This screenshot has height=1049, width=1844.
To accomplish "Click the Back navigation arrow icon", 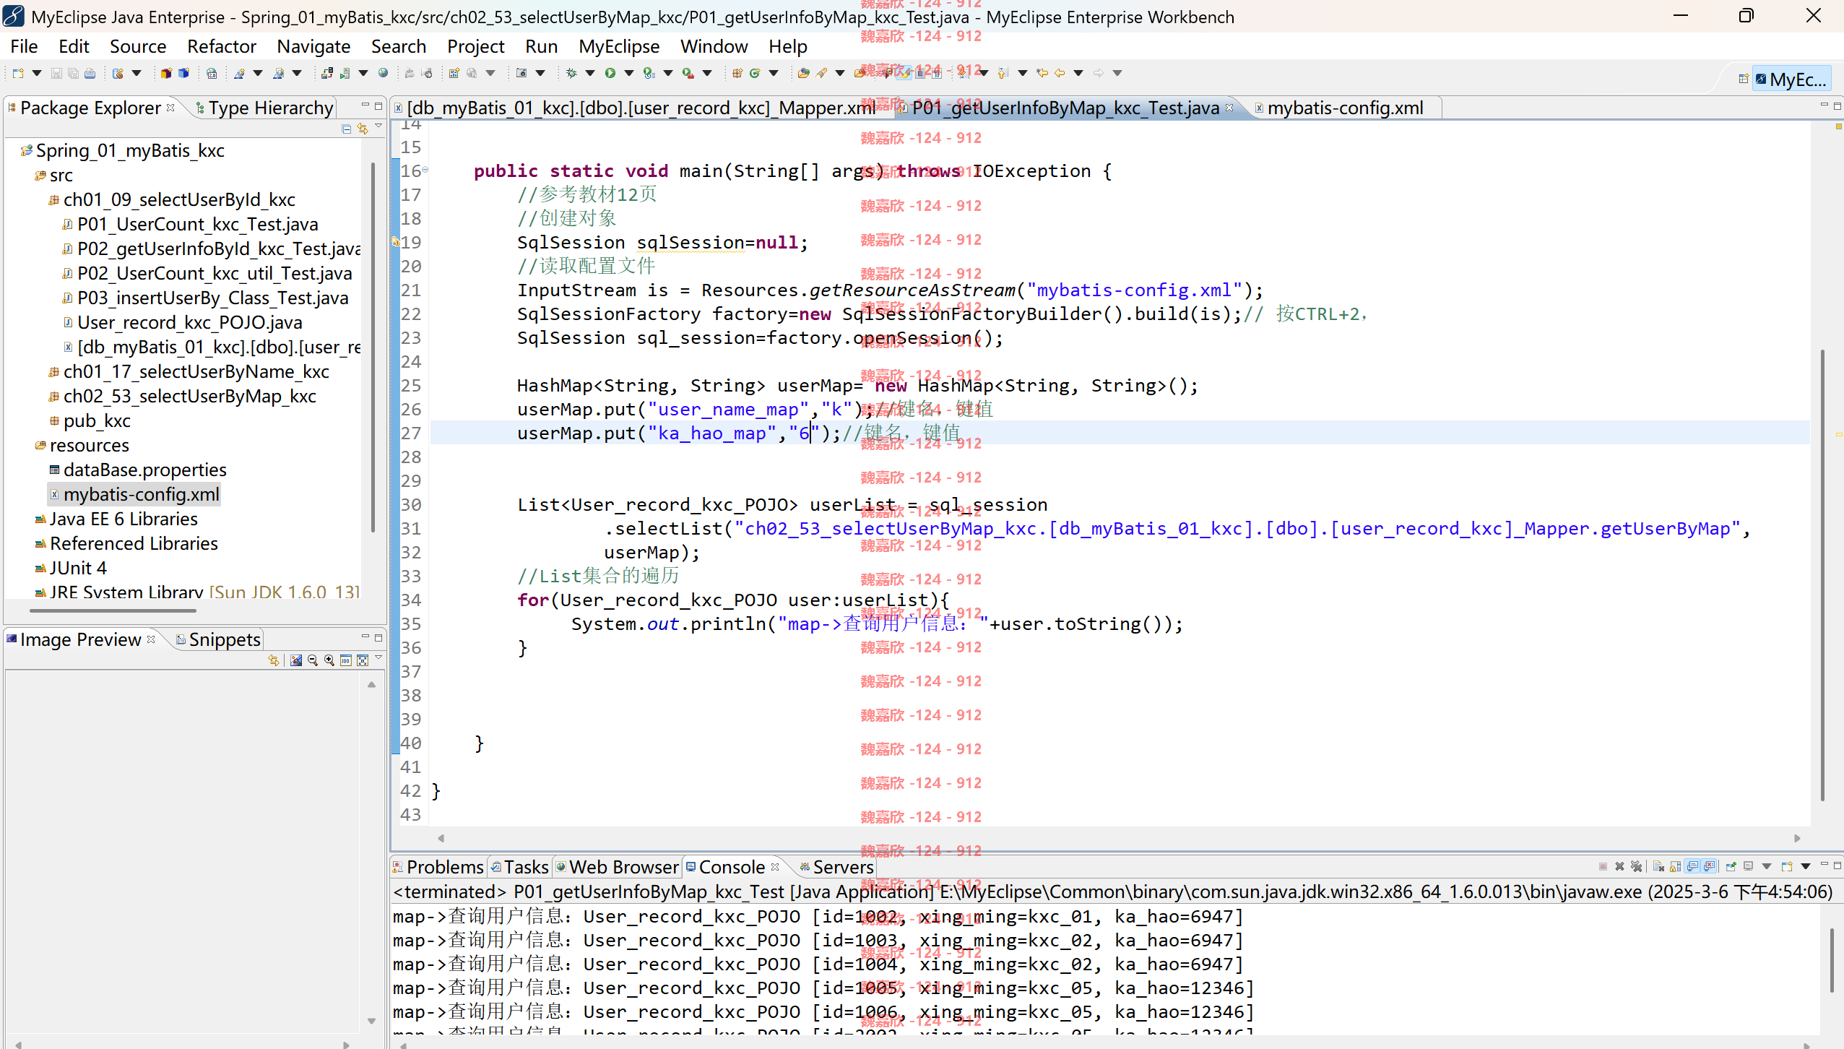I will [1060, 73].
